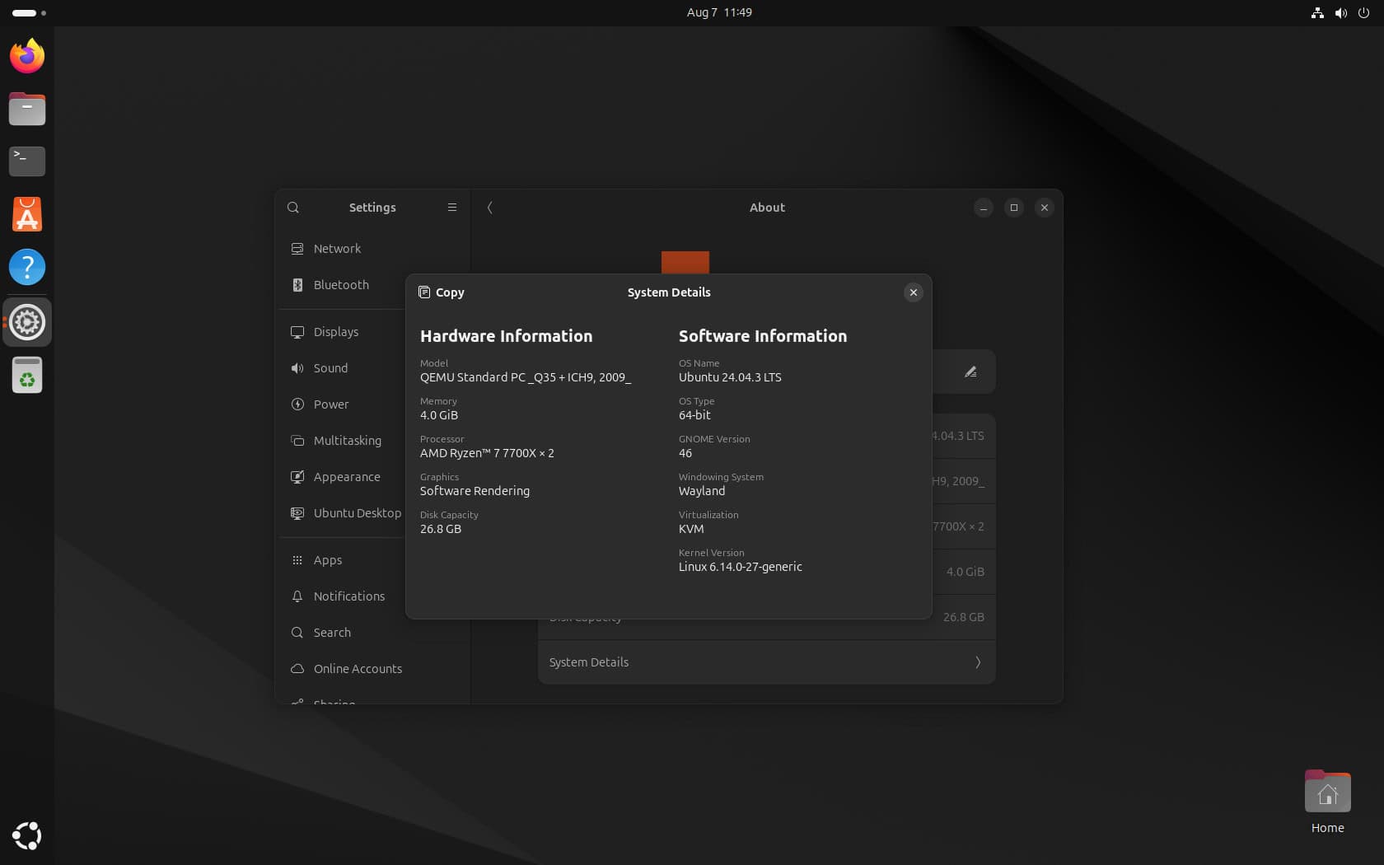Open Trash icon in dock

tap(27, 376)
